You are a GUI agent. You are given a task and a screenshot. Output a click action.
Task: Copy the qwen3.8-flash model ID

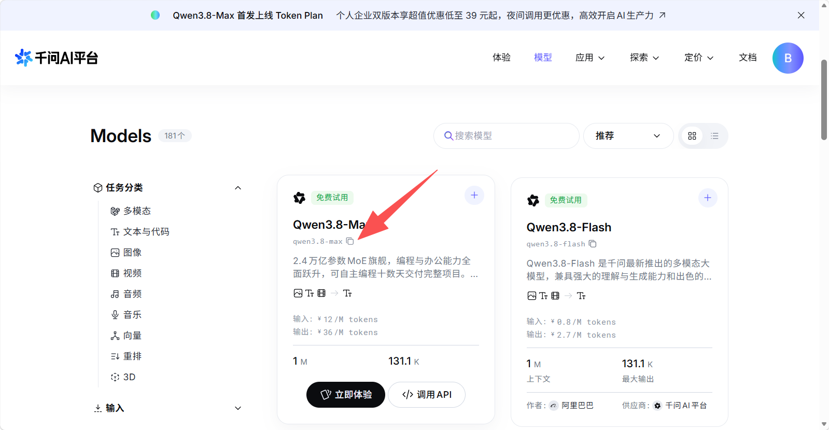pos(593,244)
